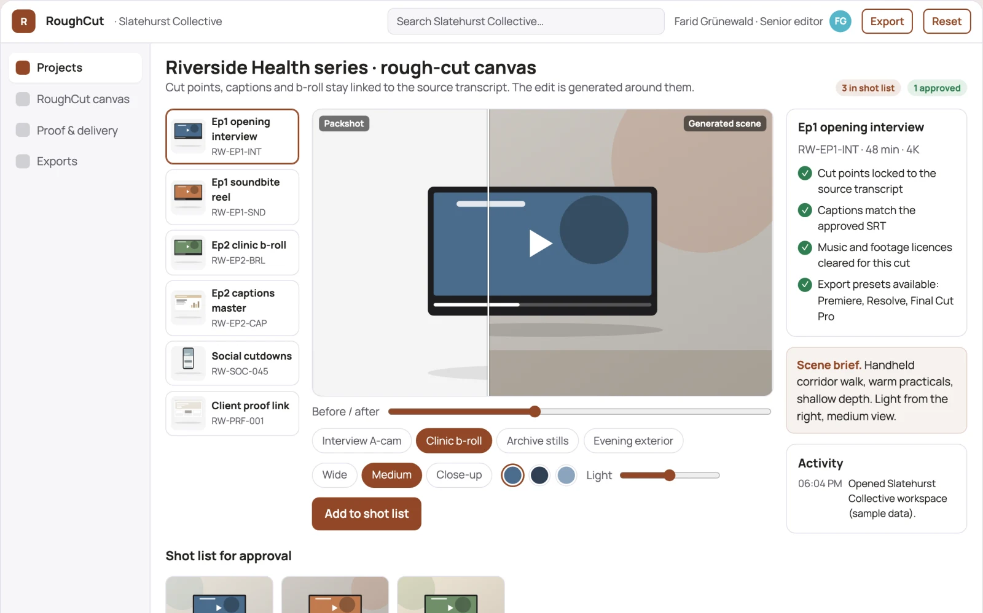Click the check icon beside Music and footage licences

click(805, 247)
